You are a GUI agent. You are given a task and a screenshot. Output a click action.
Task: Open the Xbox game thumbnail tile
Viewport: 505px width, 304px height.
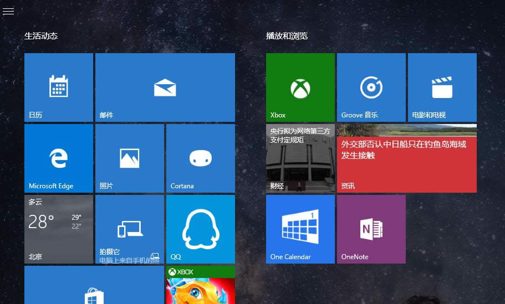(201, 285)
